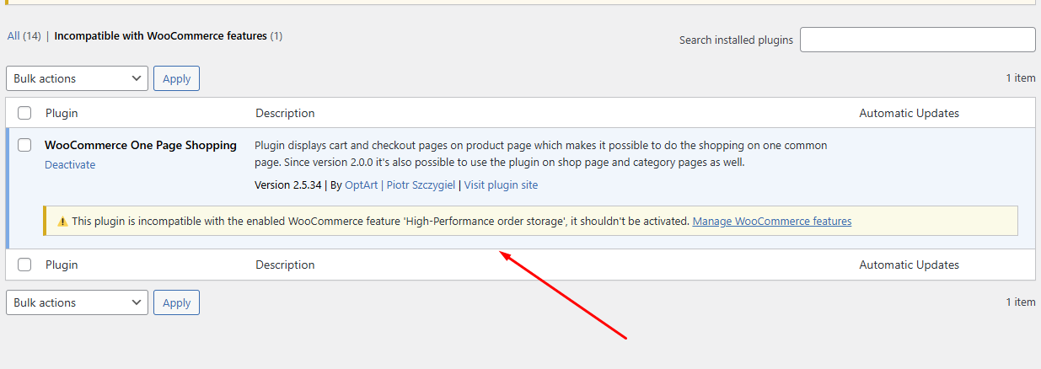Click the warning icon in the incompatibility notice

point(62,222)
